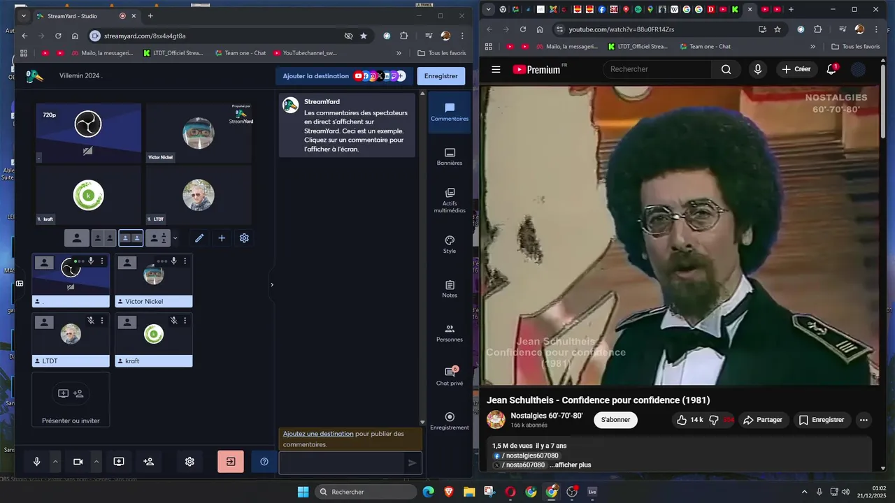Dislike the YouTube video

point(721,420)
